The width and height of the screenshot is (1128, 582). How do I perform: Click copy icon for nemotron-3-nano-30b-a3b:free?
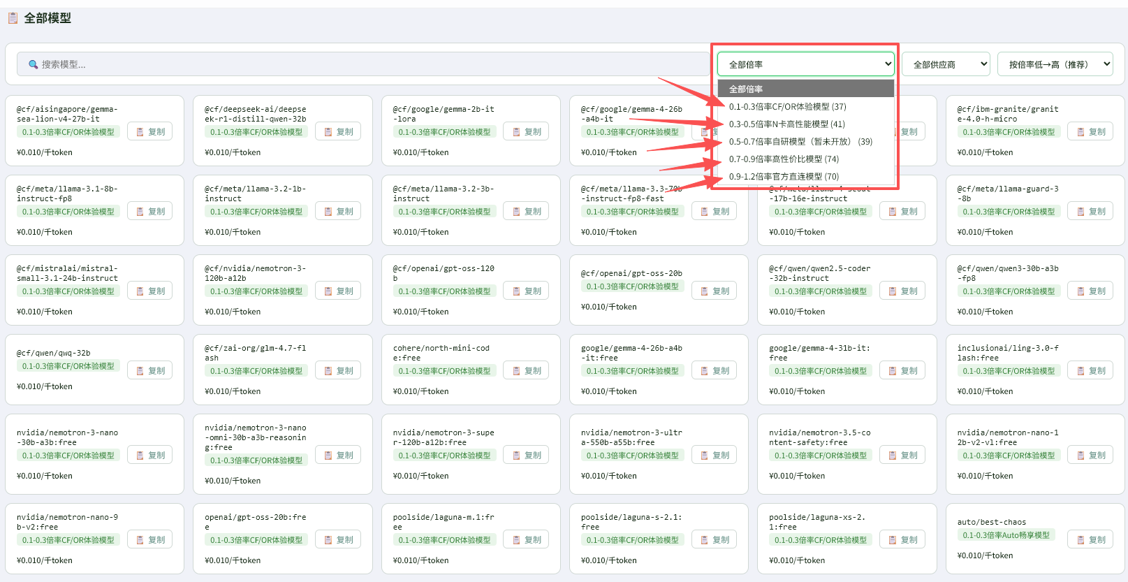pos(140,456)
